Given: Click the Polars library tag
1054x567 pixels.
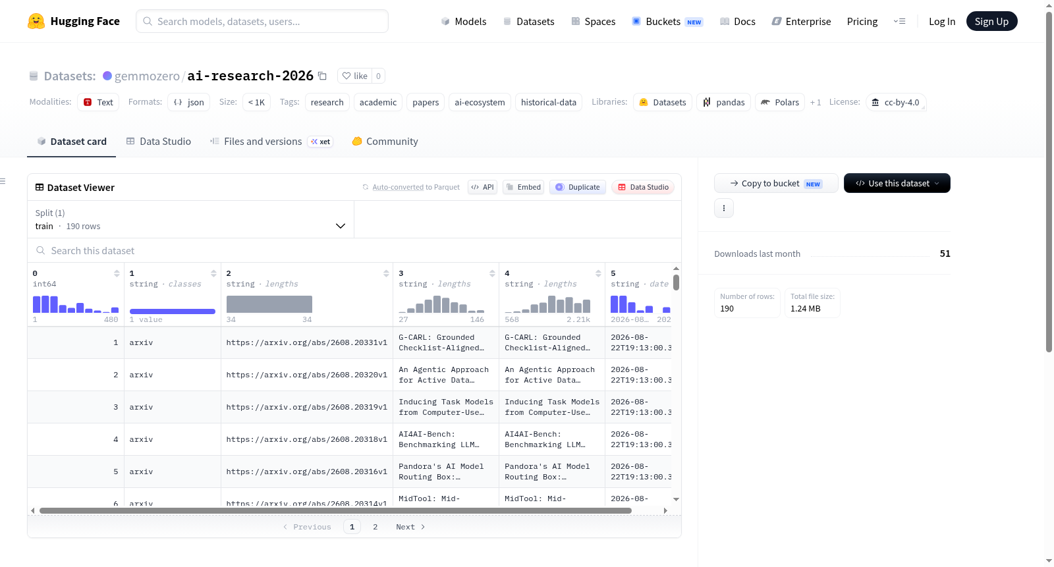Looking at the screenshot, I should coord(780,102).
